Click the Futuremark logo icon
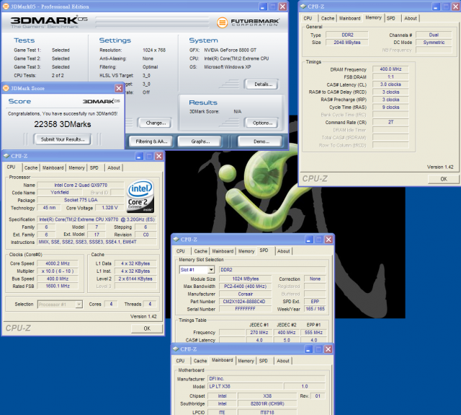 (223, 22)
